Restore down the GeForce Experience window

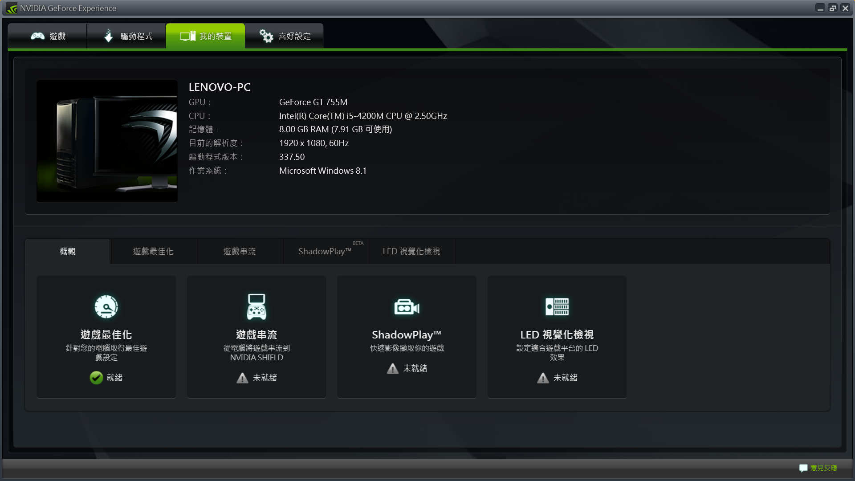coord(833,8)
